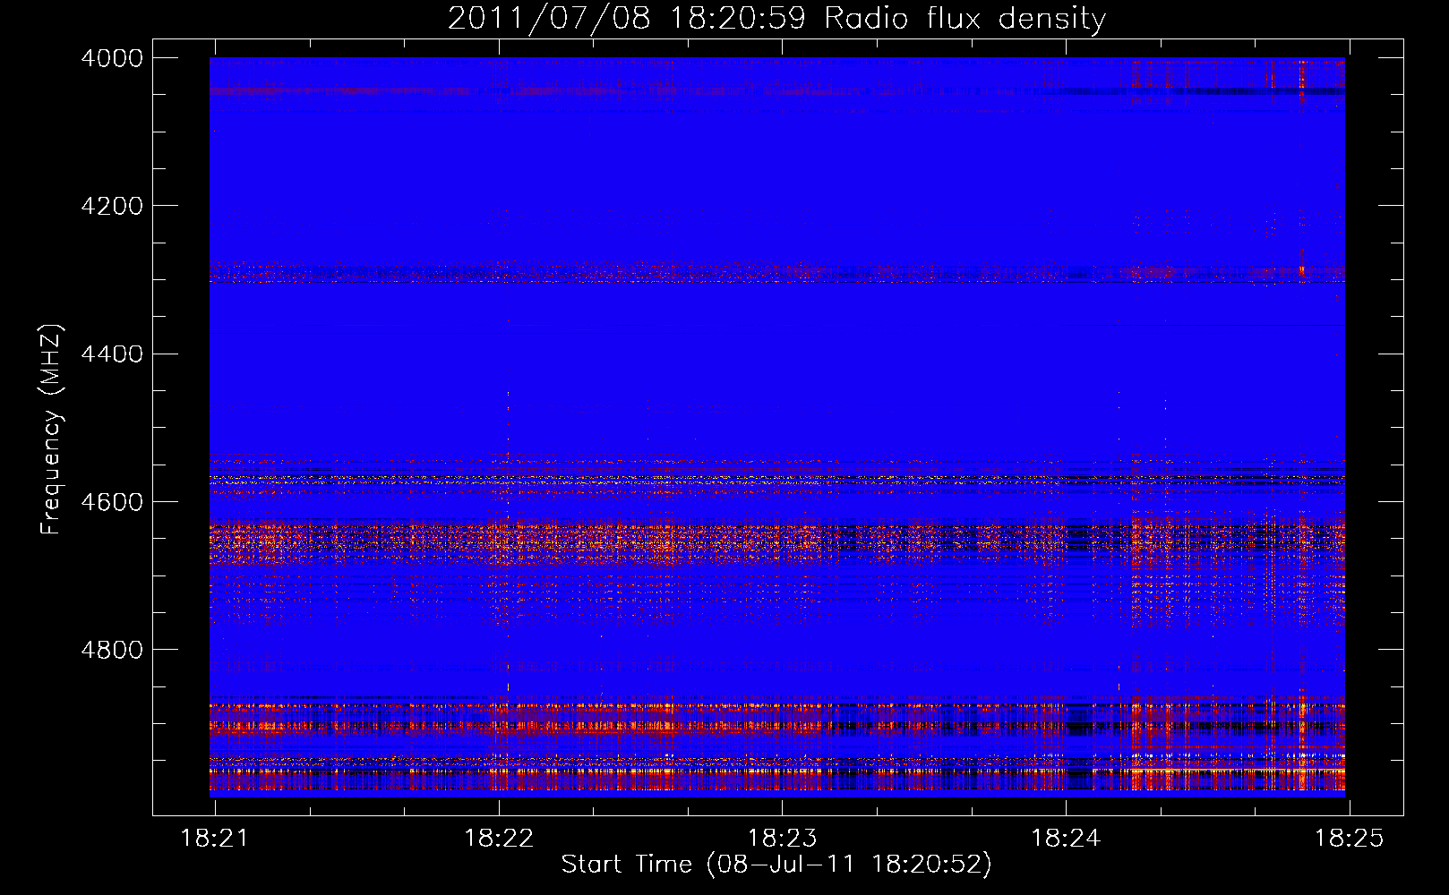Click the 4600 frequency tick label
Screen dimensions: 1449x895
[112, 502]
